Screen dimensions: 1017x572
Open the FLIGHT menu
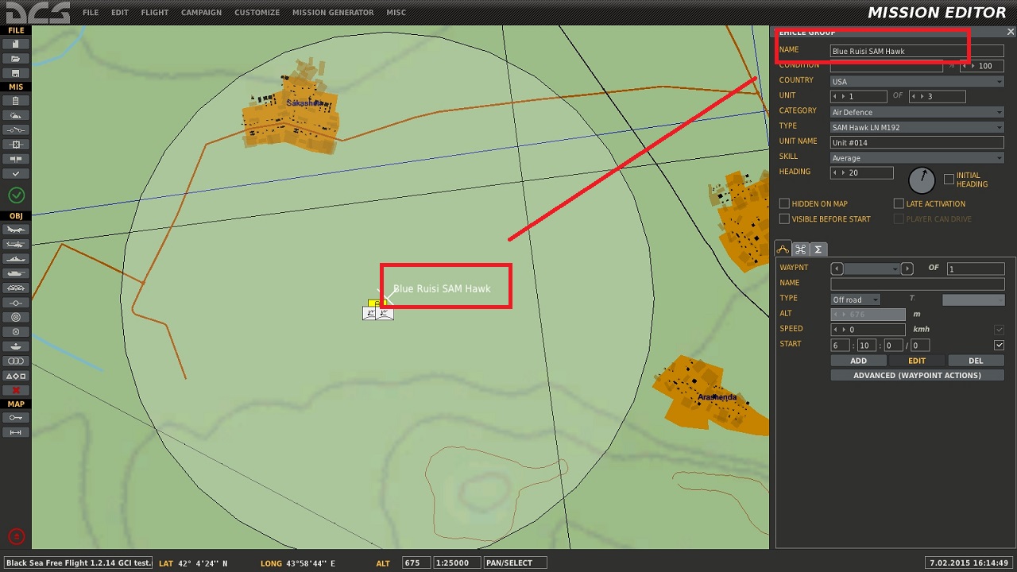(155, 13)
